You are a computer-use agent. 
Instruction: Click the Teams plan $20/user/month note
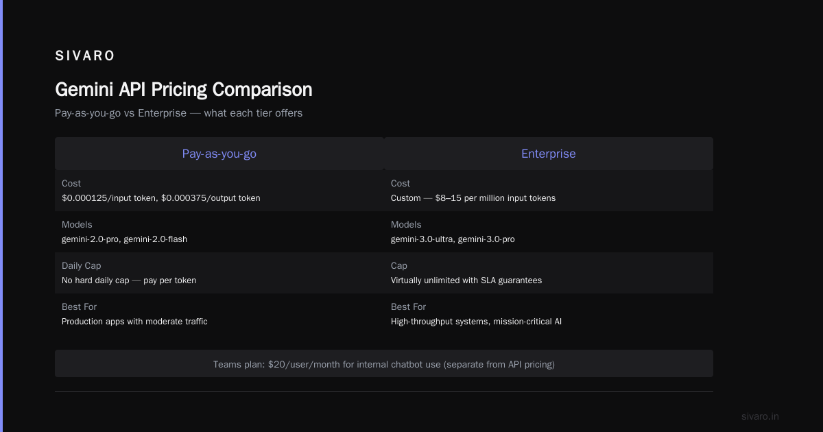(384, 364)
